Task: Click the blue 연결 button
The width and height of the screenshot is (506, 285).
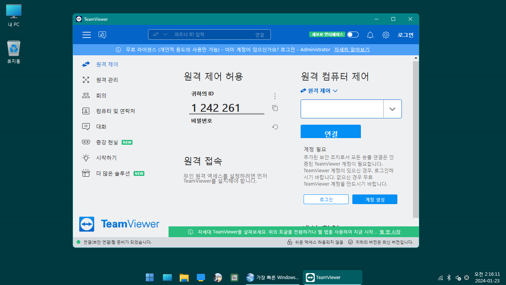Action: 331,131
